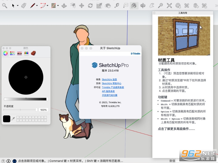Activate the Orbit tool

[143, 6]
